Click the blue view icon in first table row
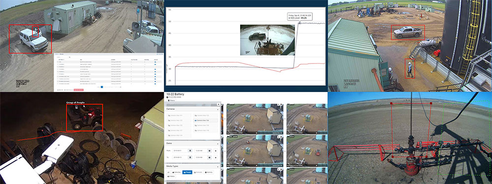Image resolution: width=492 pixels, height=184 pixels. pos(155,62)
